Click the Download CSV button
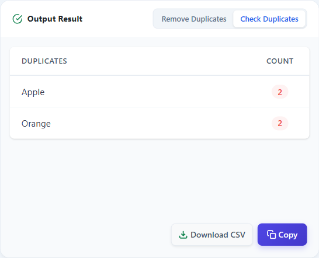 [212, 235]
